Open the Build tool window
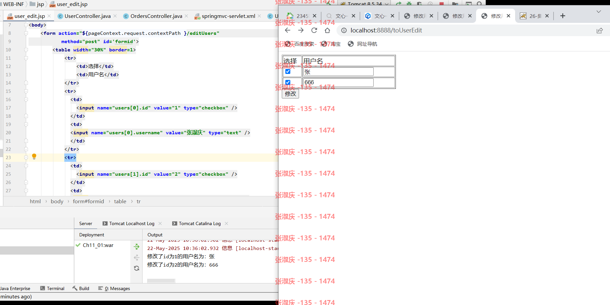Image resolution: width=610 pixels, height=305 pixels. [x=81, y=288]
